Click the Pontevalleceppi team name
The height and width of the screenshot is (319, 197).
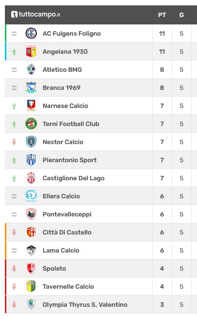coord(67,214)
